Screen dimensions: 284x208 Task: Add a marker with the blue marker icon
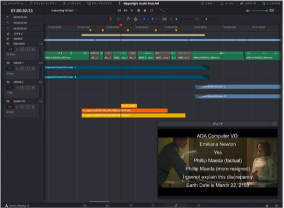click(x=153, y=19)
